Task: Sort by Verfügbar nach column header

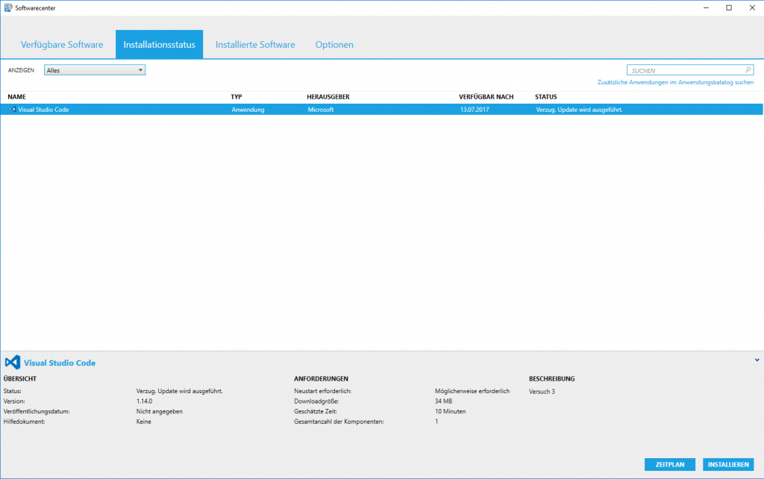Action: [x=486, y=97]
